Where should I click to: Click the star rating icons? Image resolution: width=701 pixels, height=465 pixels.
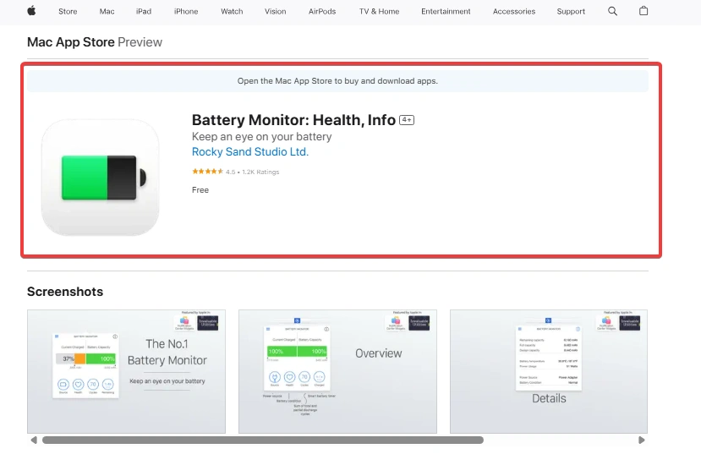pos(207,172)
